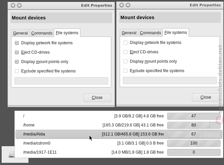Select File systems tab in left window

coord(67,33)
